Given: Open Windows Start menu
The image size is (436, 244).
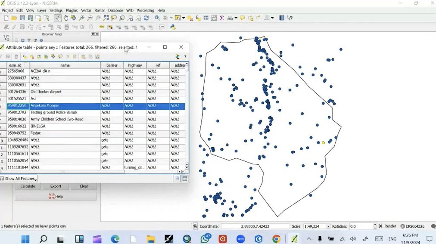Looking at the screenshot, I should [x=25, y=239].
